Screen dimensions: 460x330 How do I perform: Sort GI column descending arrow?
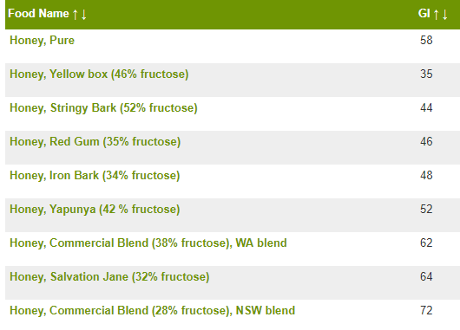tap(445, 14)
